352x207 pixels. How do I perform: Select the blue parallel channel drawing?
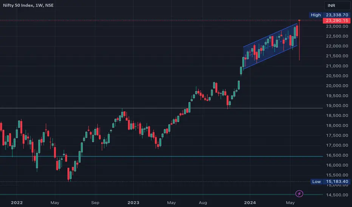coord(270,46)
